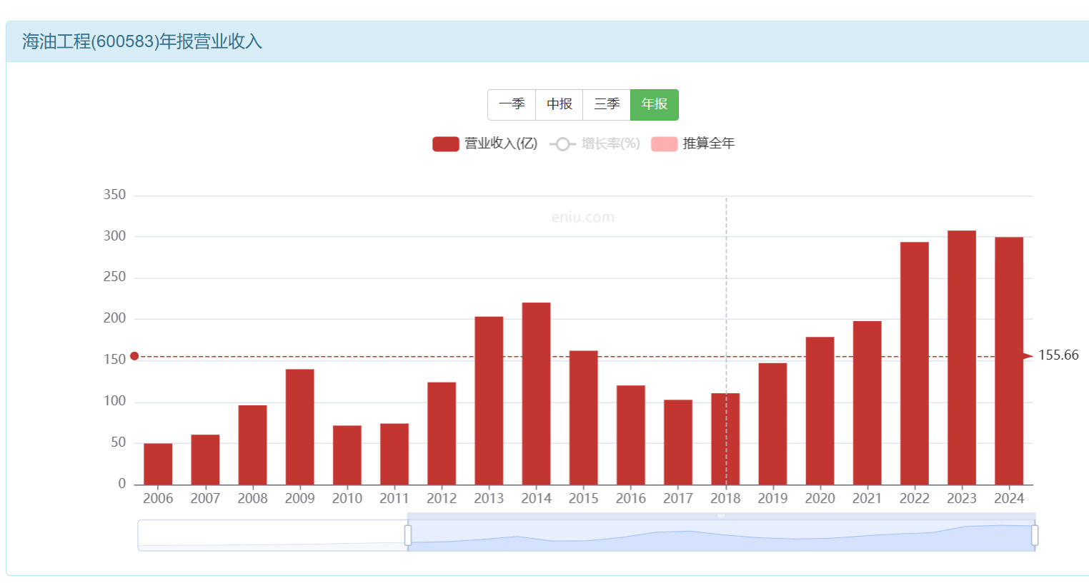
Task: Click the 增长率 line marker legend icon
Action: click(x=562, y=144)
